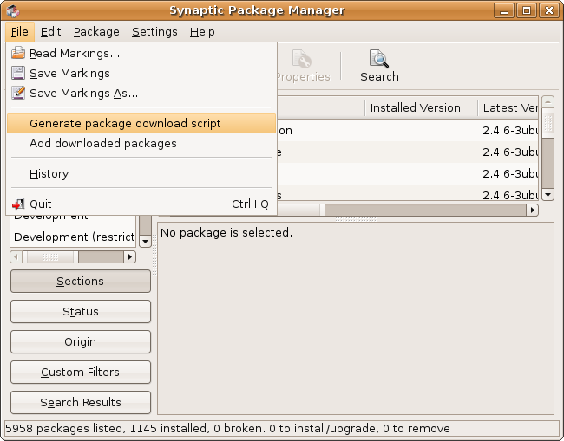Click sections list scroll-down arrow
564x441 pixels.
tap(145, 242)
